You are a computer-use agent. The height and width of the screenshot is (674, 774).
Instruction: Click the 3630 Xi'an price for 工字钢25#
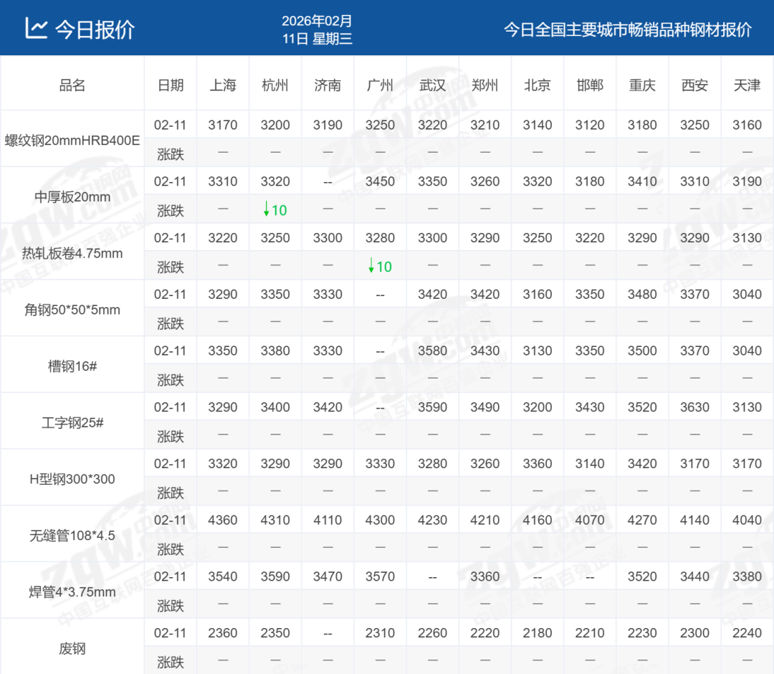tap(694, 407)
